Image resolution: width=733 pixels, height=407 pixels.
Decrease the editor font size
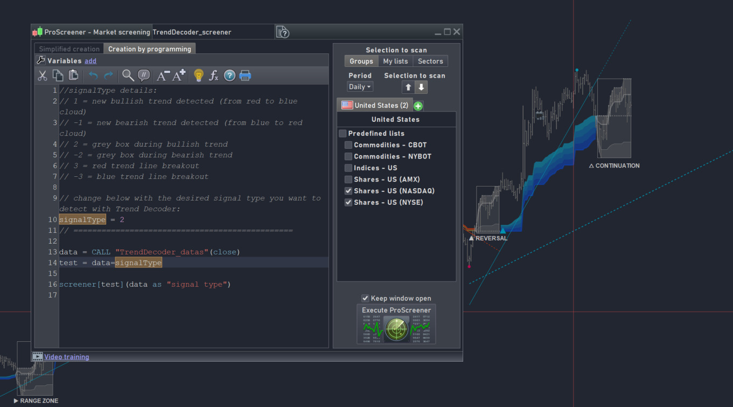163,75
